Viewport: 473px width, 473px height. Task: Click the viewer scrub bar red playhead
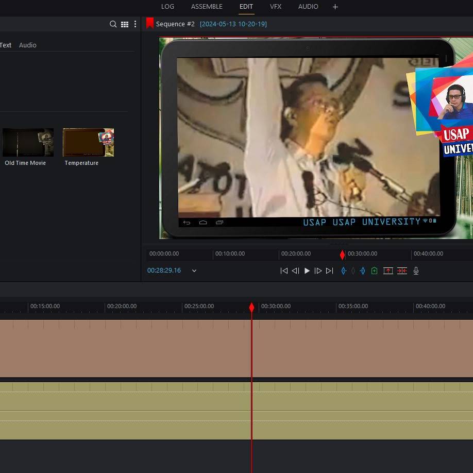342,255
